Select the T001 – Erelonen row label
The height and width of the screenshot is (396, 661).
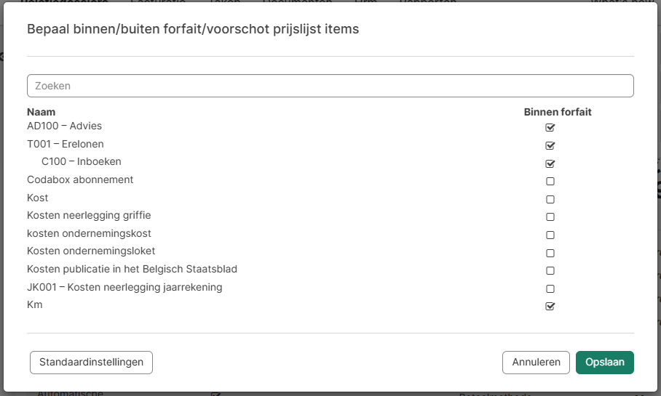[66, 144]
